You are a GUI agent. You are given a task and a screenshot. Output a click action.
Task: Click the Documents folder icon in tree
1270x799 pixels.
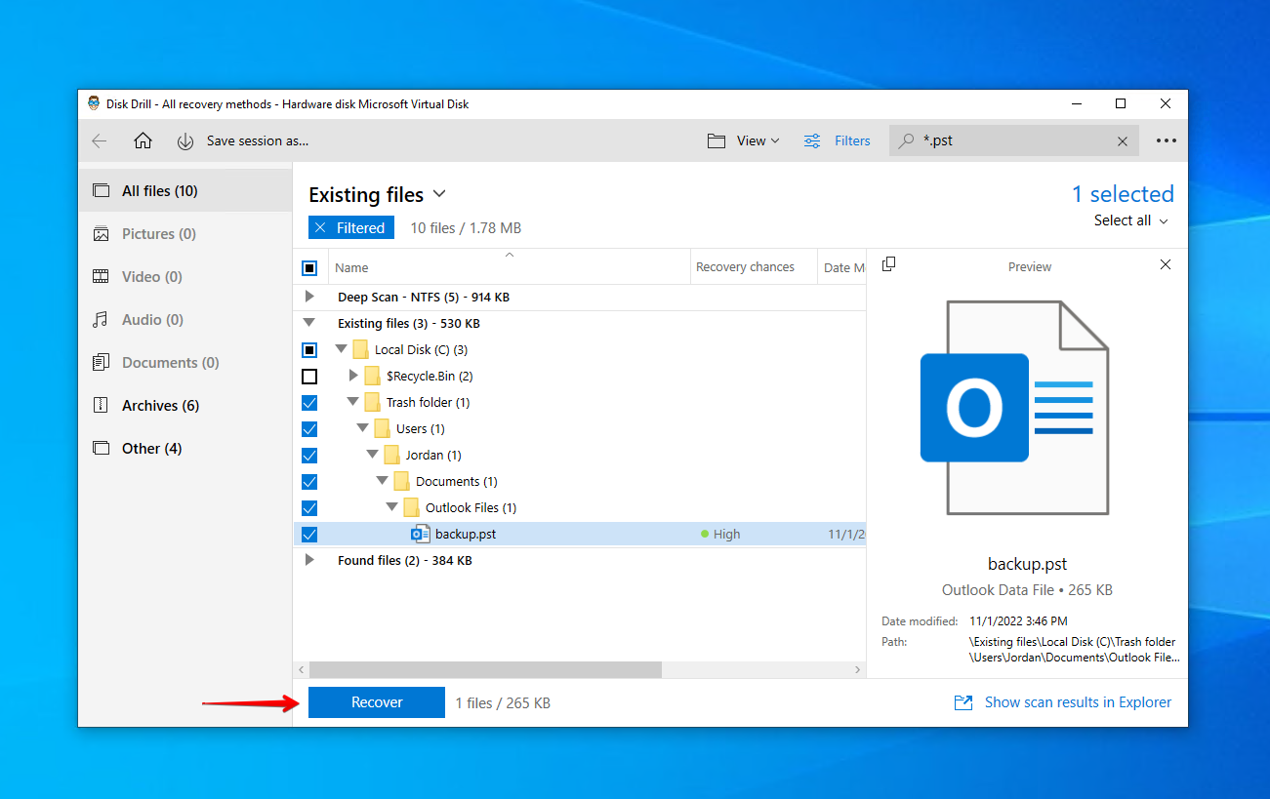pos(401,481)
